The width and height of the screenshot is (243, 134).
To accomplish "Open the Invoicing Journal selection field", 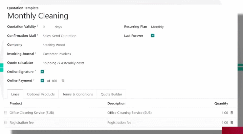I will point(57,54).
